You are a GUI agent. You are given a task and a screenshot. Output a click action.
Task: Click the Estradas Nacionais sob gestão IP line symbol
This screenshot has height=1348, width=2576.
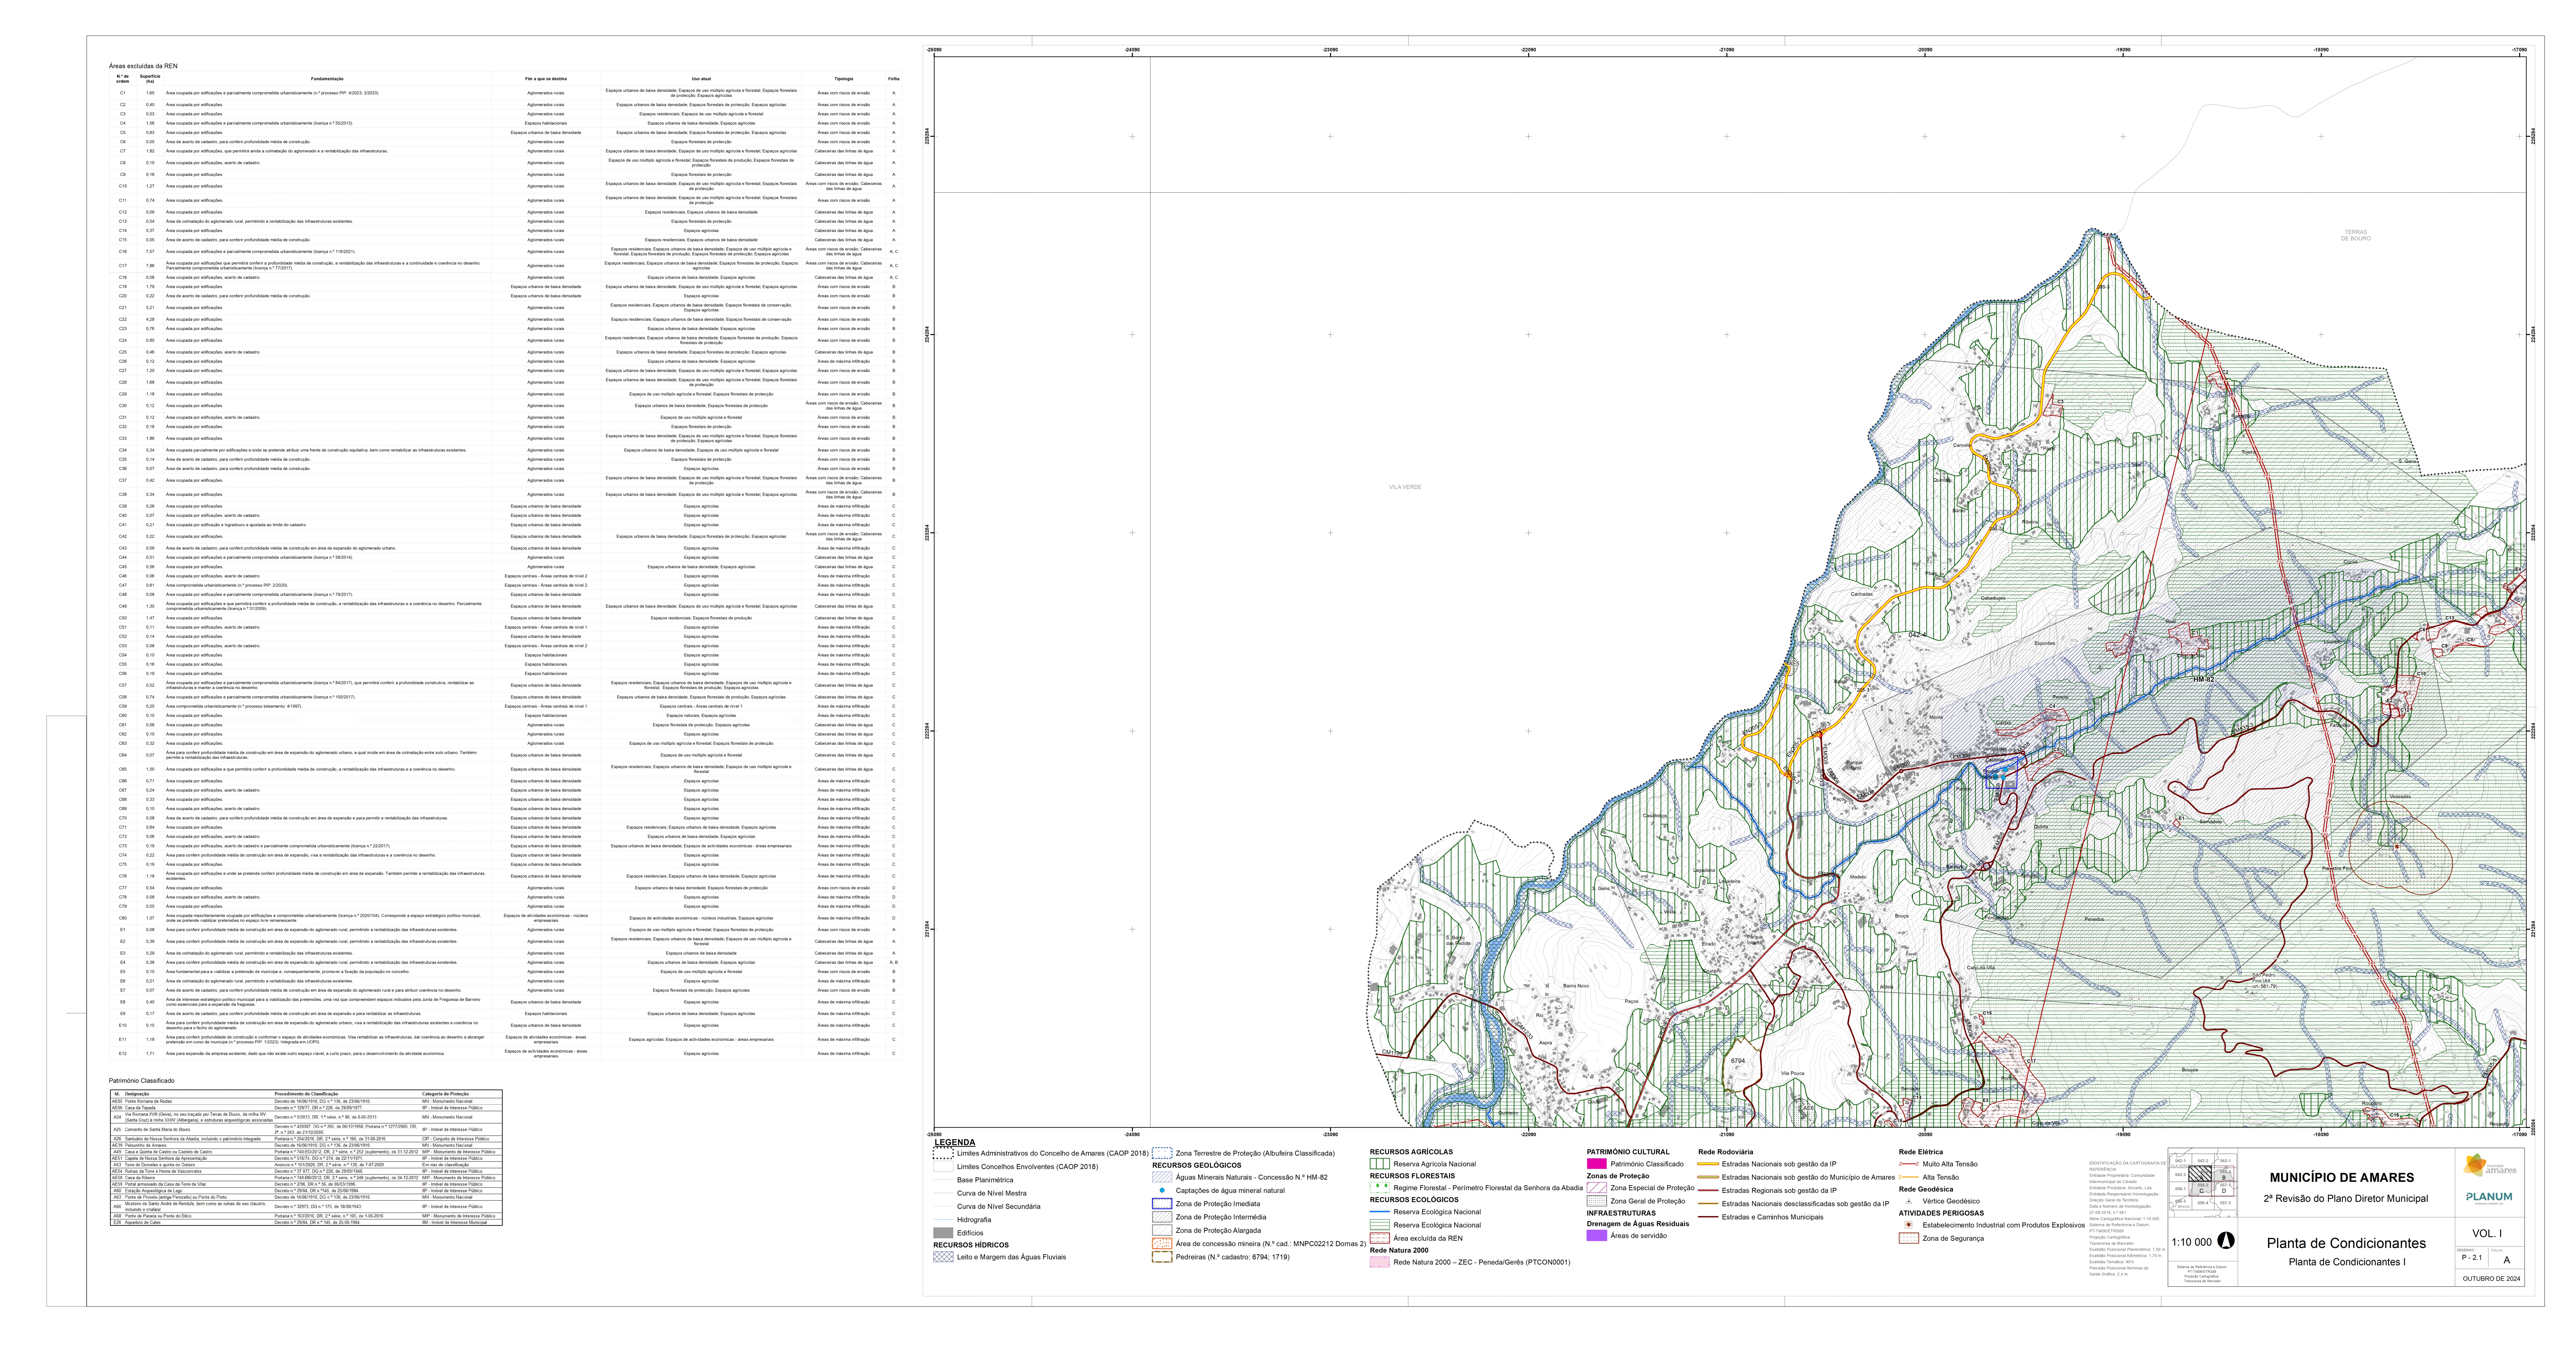point(1708,1164)
